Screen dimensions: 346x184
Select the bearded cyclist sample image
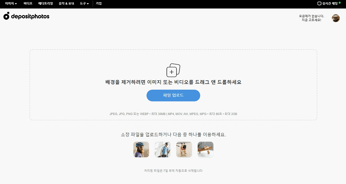coord(141,149)
